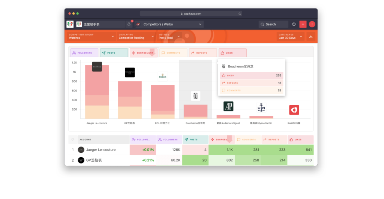The height and width of the screenshot is (199, 384).
Task: Click the brand flag logo at top-left
Action: (70, 24)
